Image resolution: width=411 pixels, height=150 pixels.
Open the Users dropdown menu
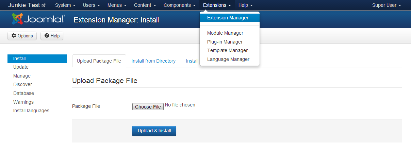[92, 5]
